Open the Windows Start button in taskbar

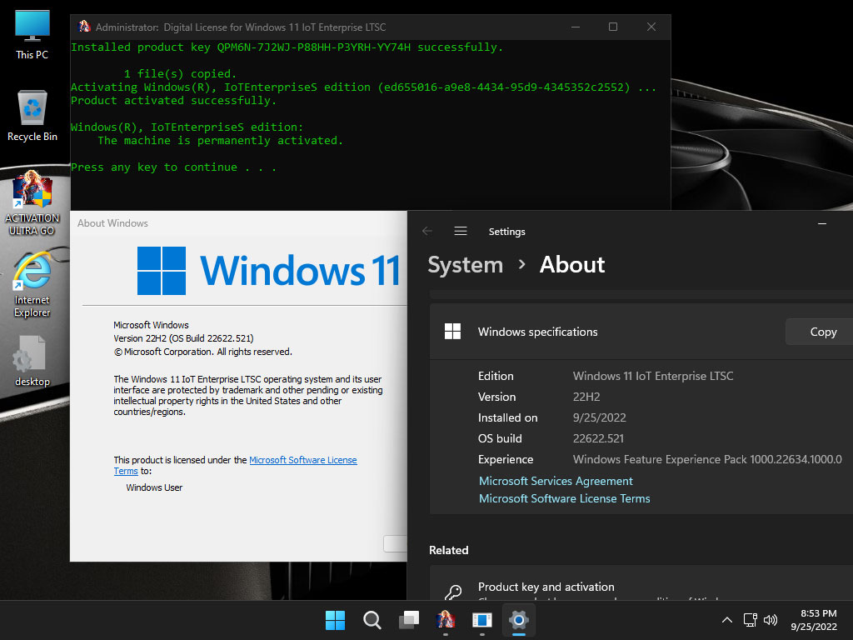(335, 620)
